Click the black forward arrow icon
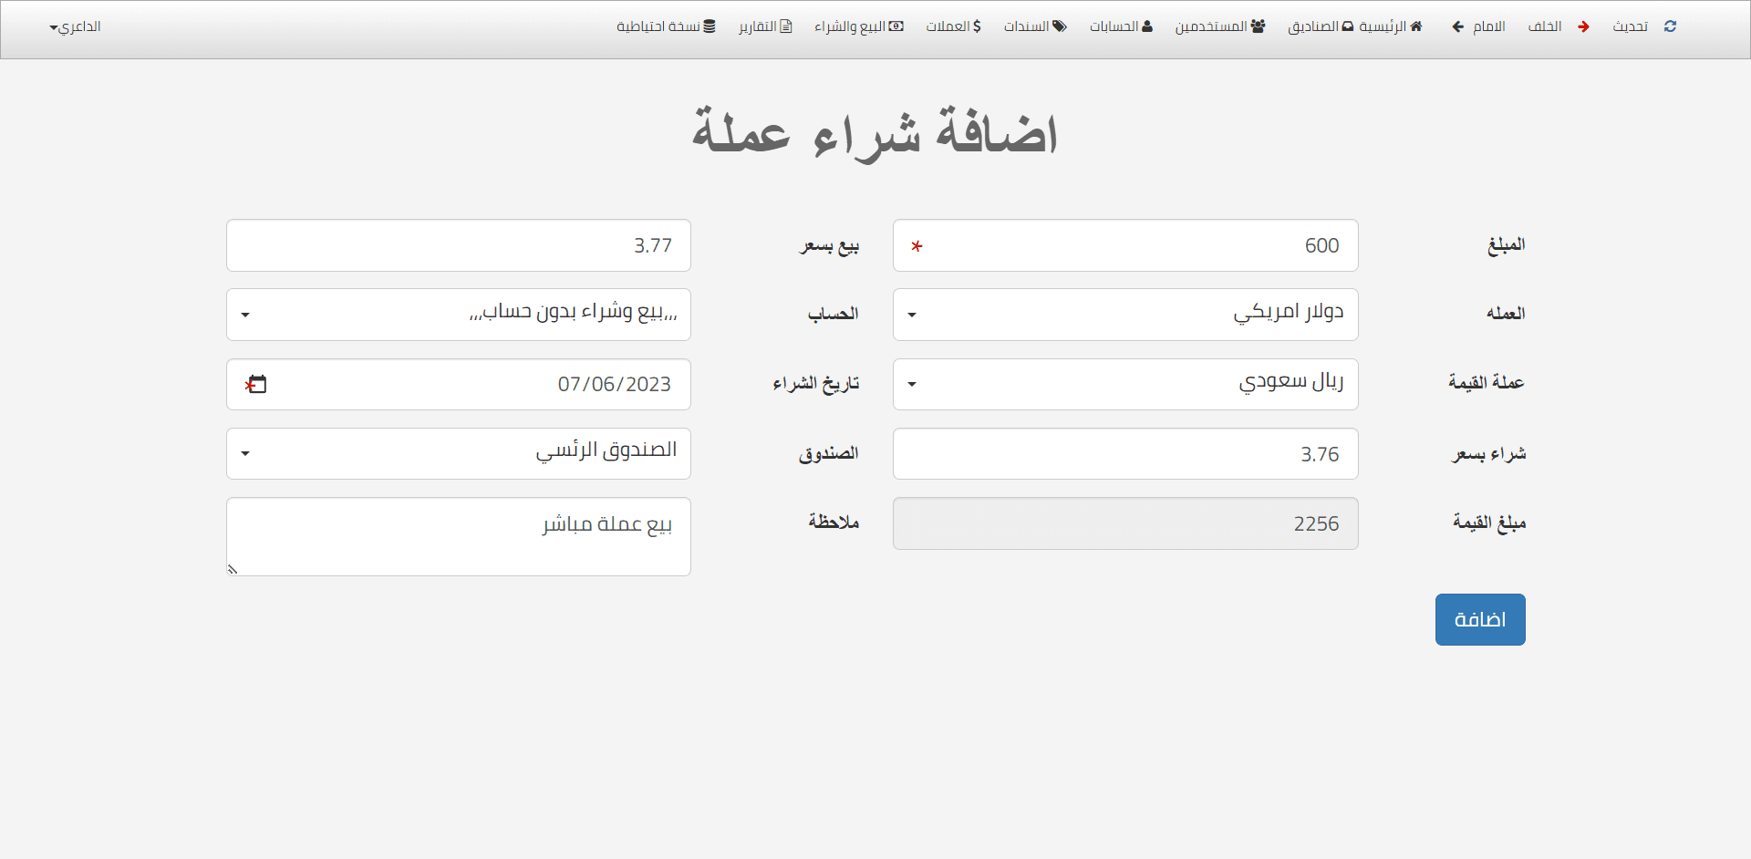The height and width of the screenshot is (859, 1751). (1457, 26)
